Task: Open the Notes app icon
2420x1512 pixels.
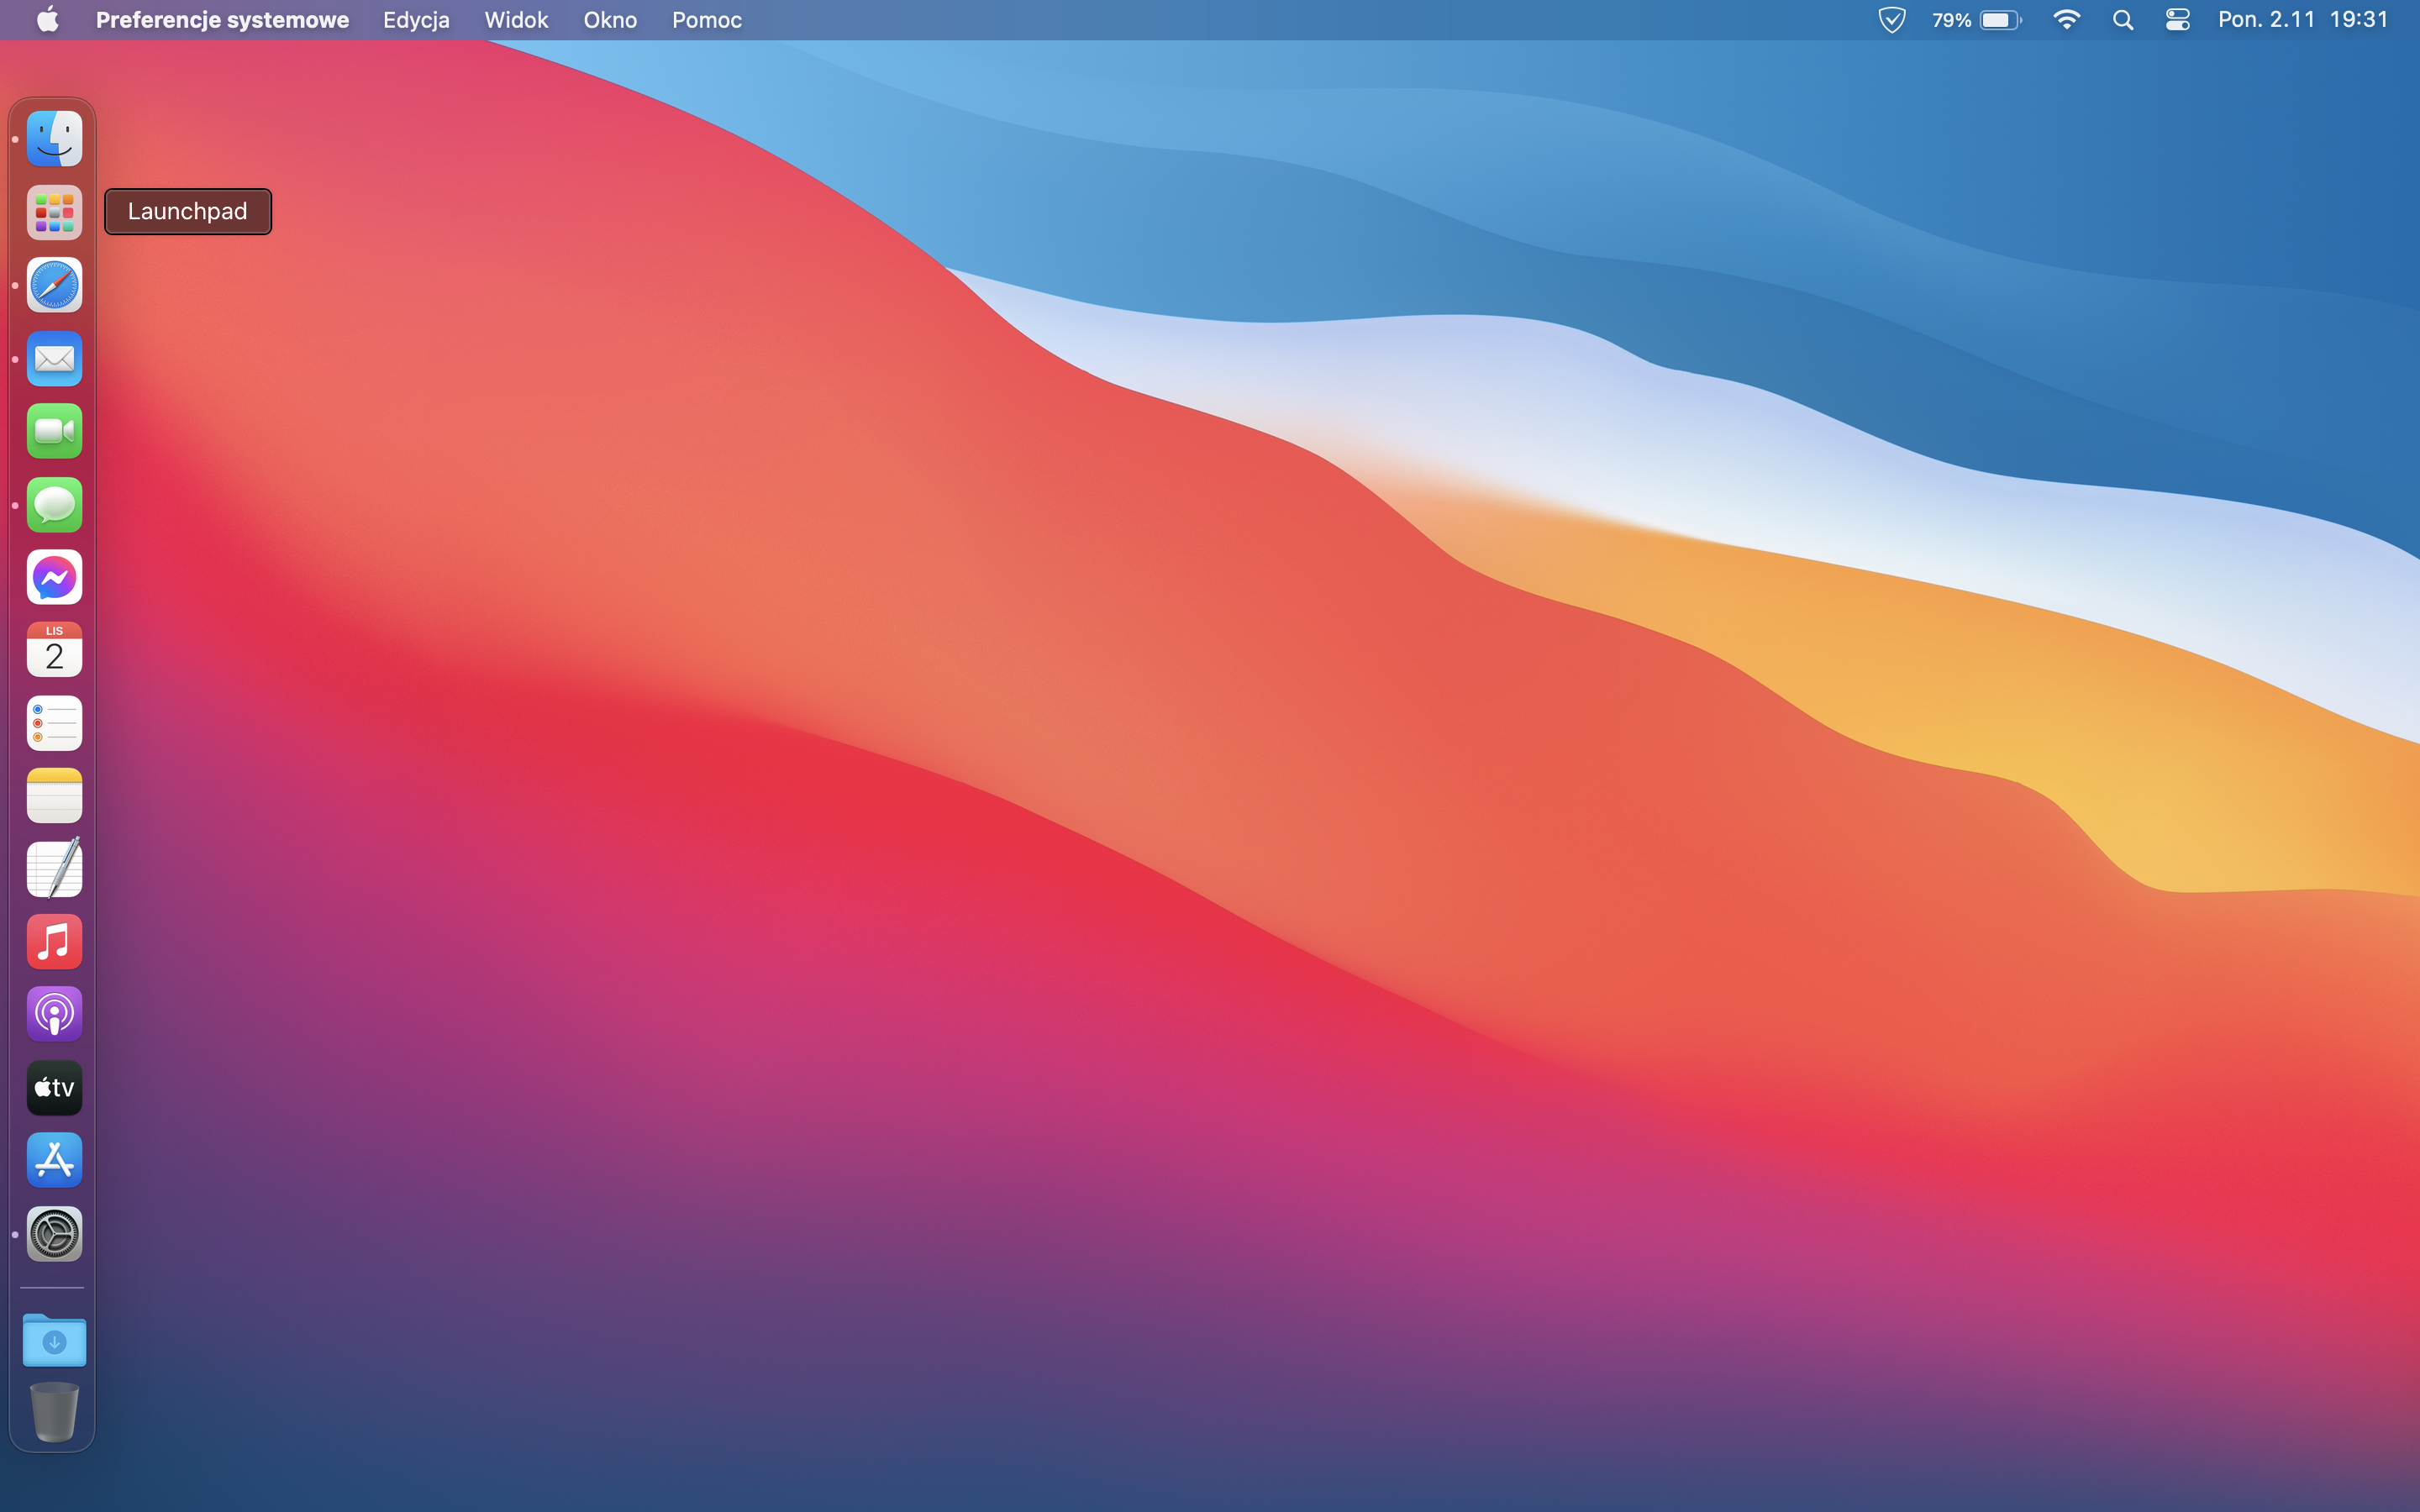Action: click(54, 796)
